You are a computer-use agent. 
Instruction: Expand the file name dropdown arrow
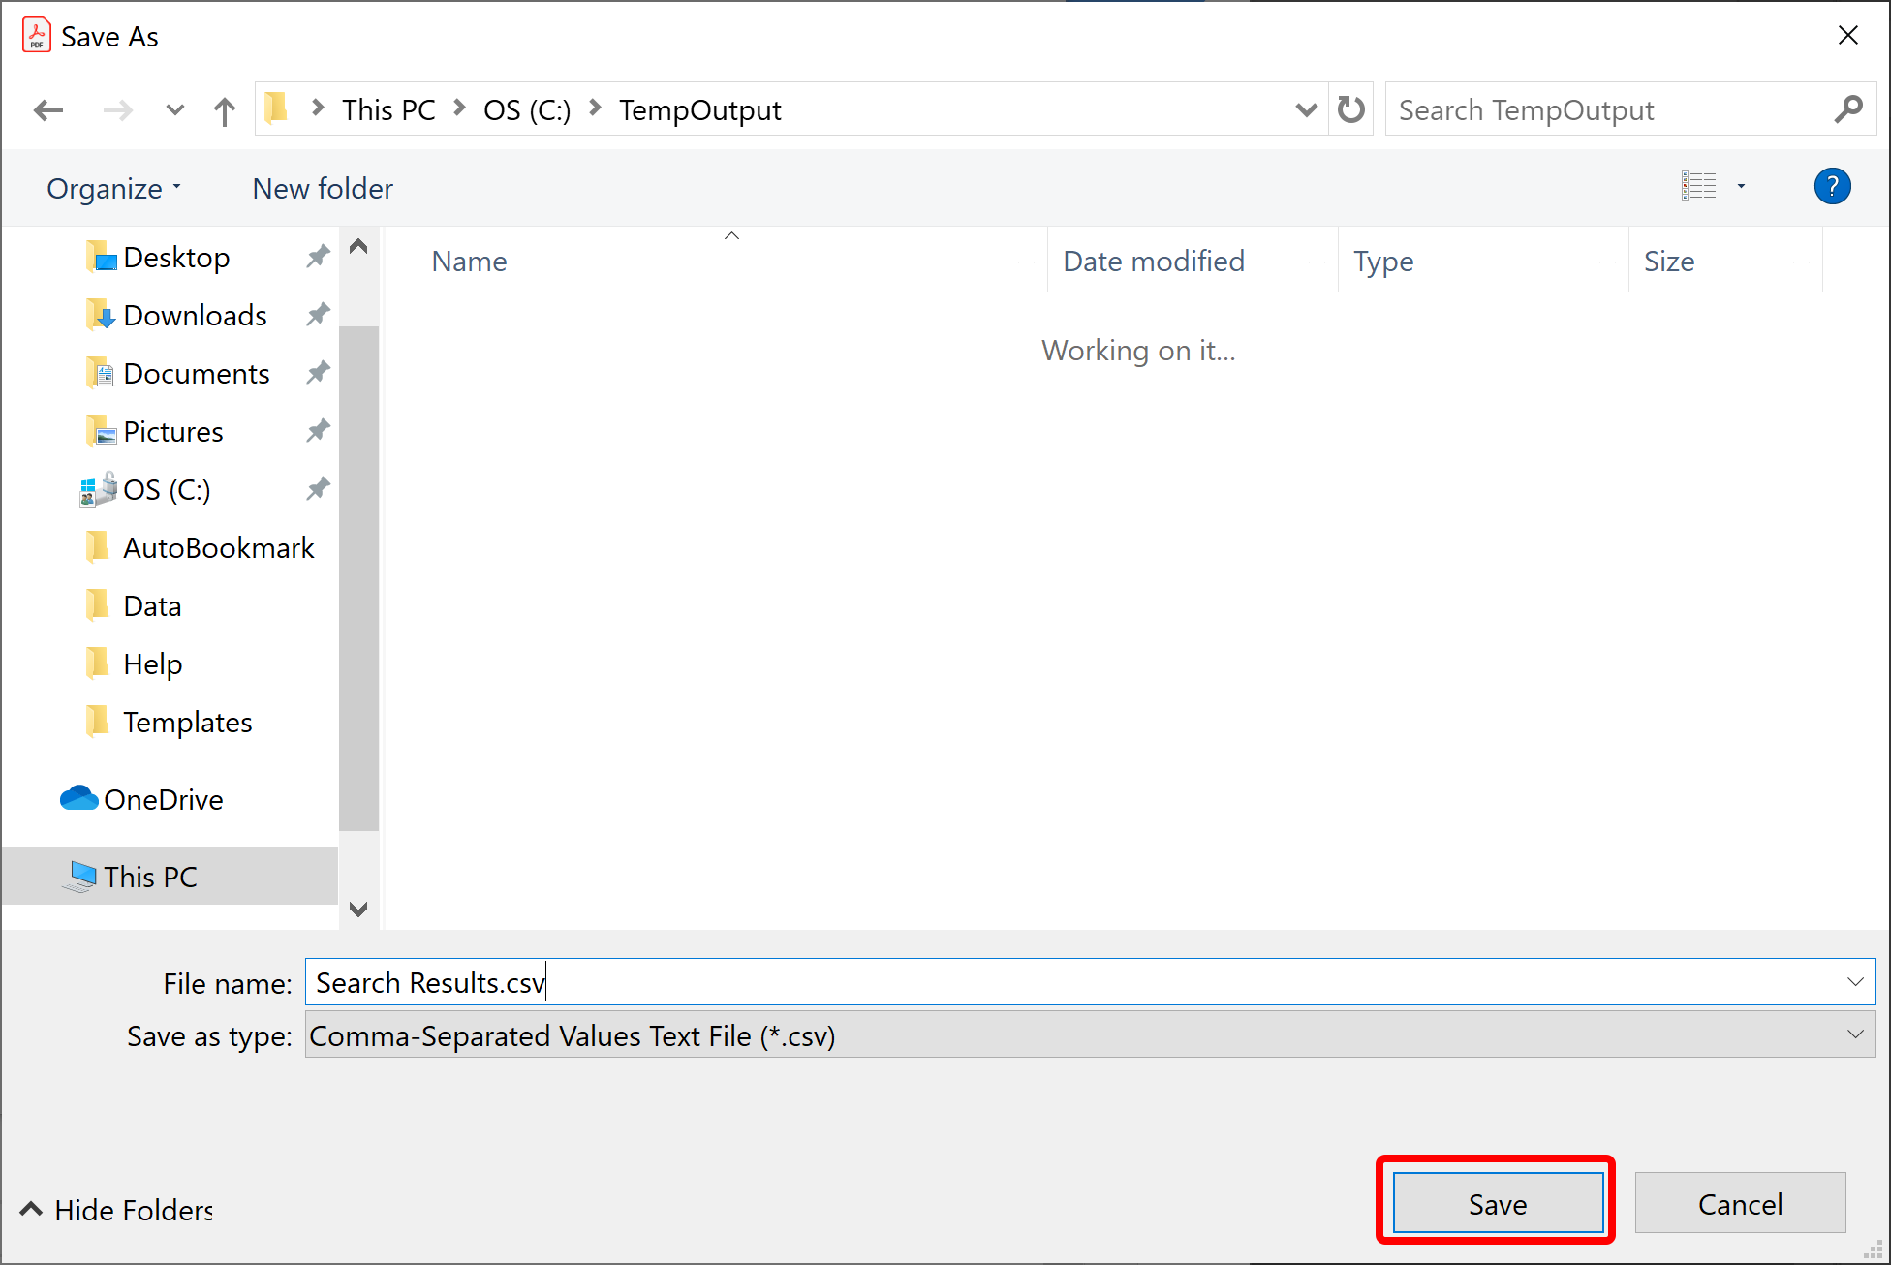pyautogui.click(x=1856, y=981)
